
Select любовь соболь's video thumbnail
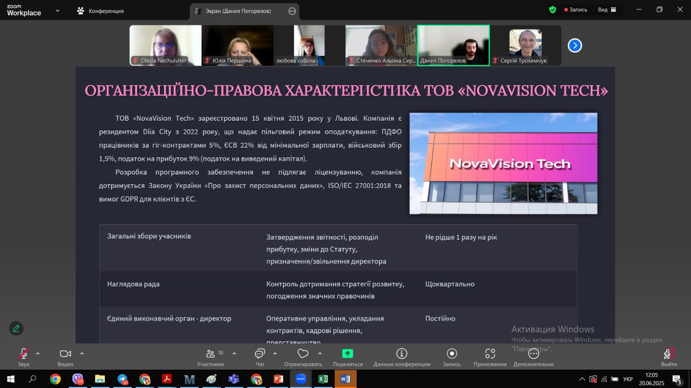pos(309,46)
